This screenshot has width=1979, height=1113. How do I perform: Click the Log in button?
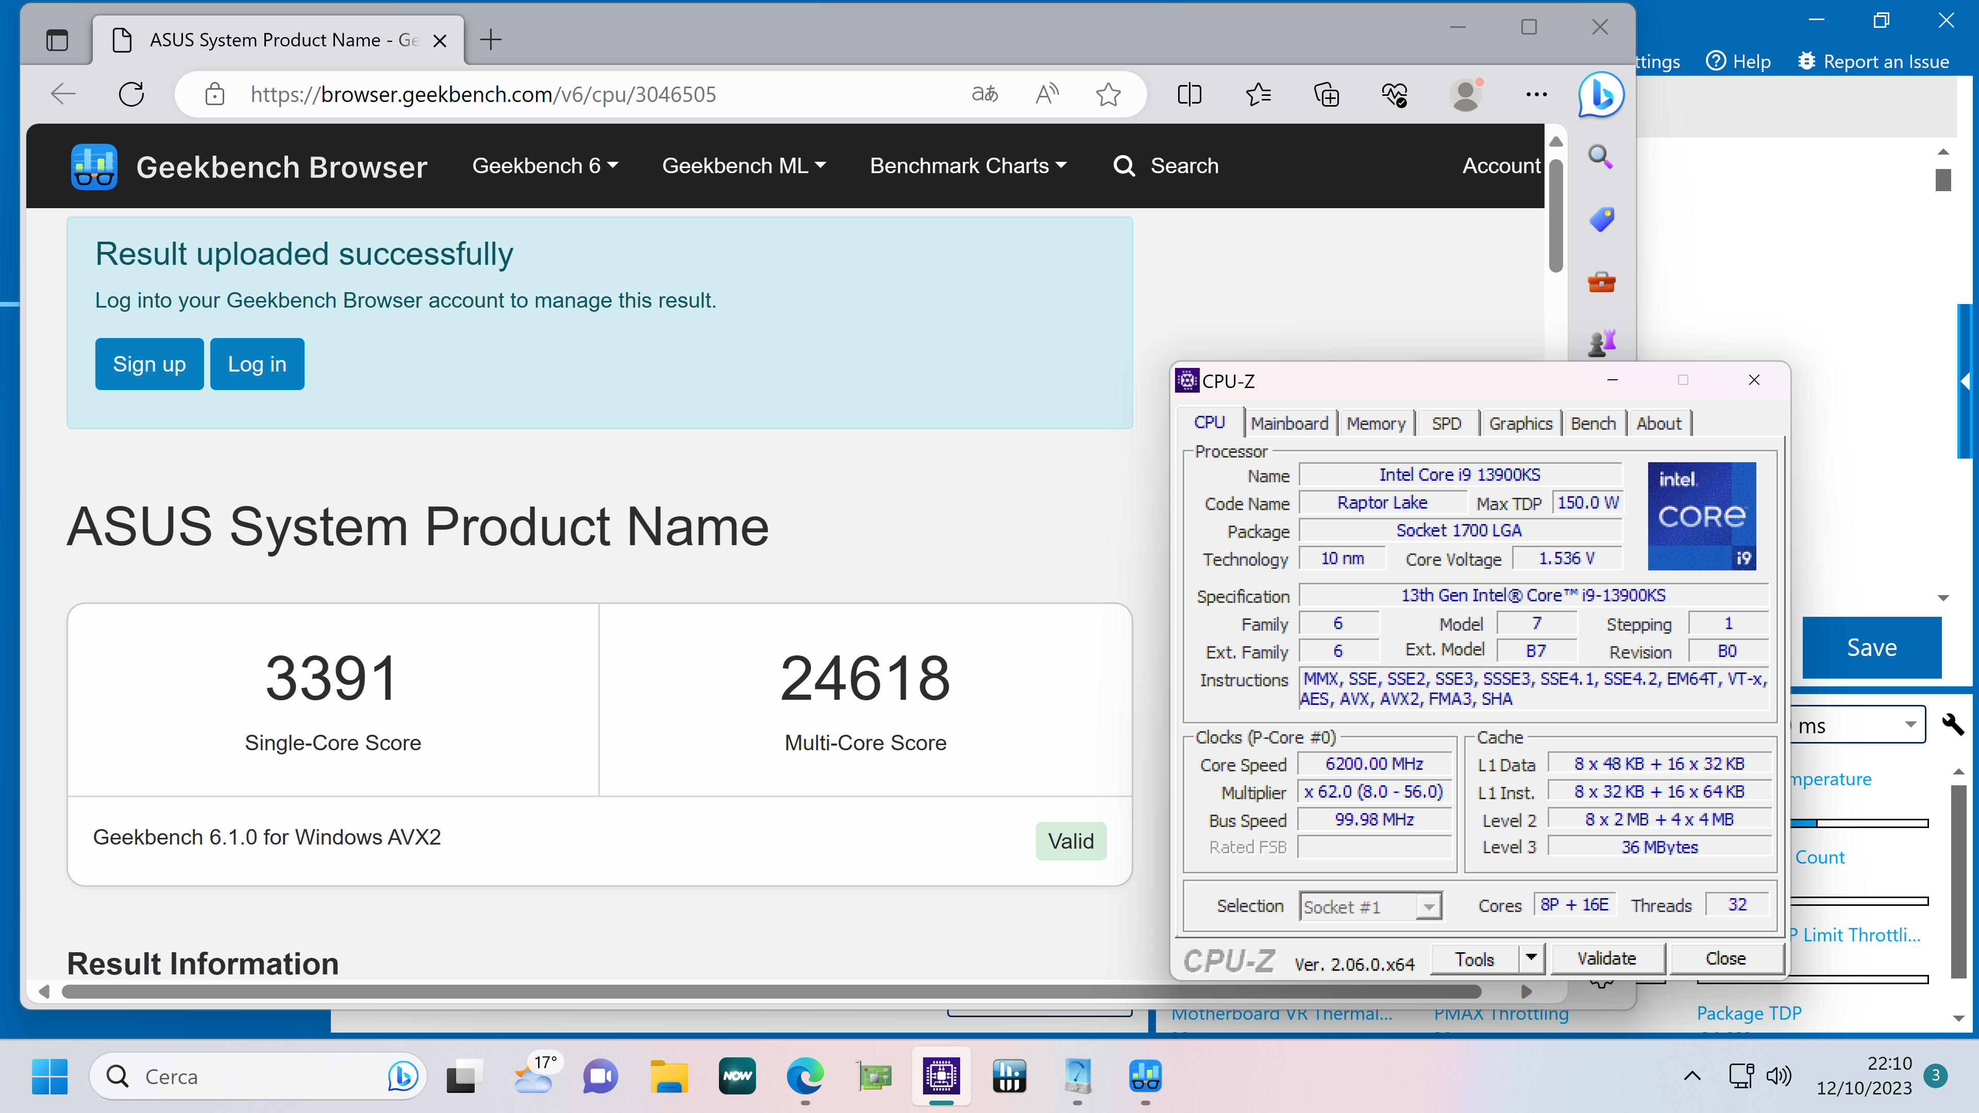pyautogui.click(x=257, y=363)
